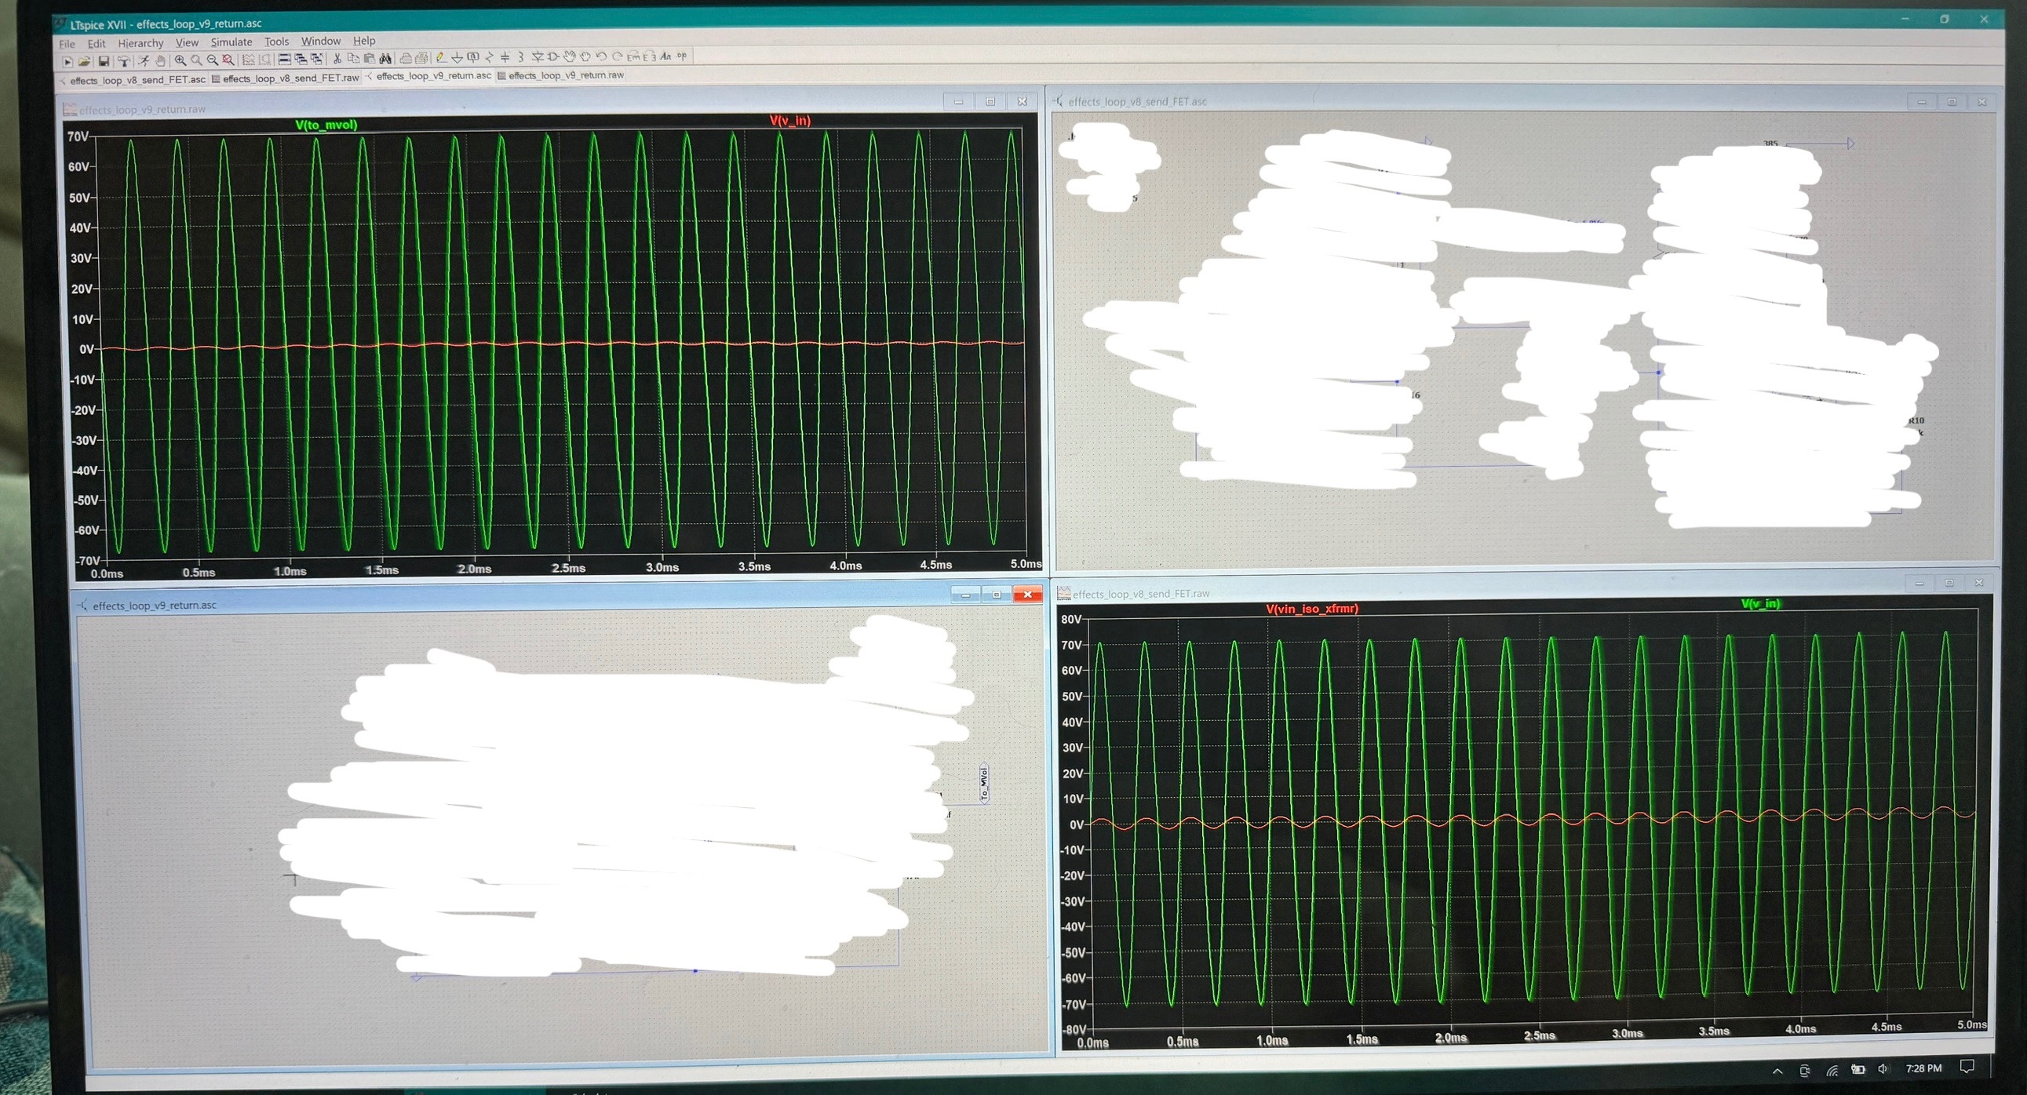Select the Wire pencil tool
This screenshot has height=1095, width=2027.
pyautogui.click(x=441, y=57)
